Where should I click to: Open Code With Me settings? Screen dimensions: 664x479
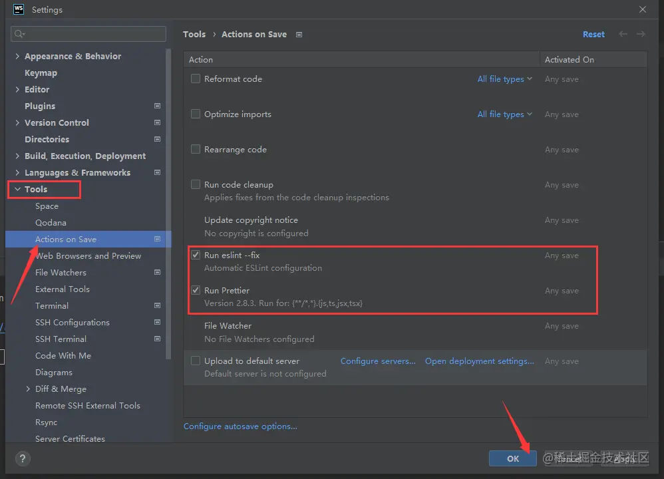pos(63,356)
